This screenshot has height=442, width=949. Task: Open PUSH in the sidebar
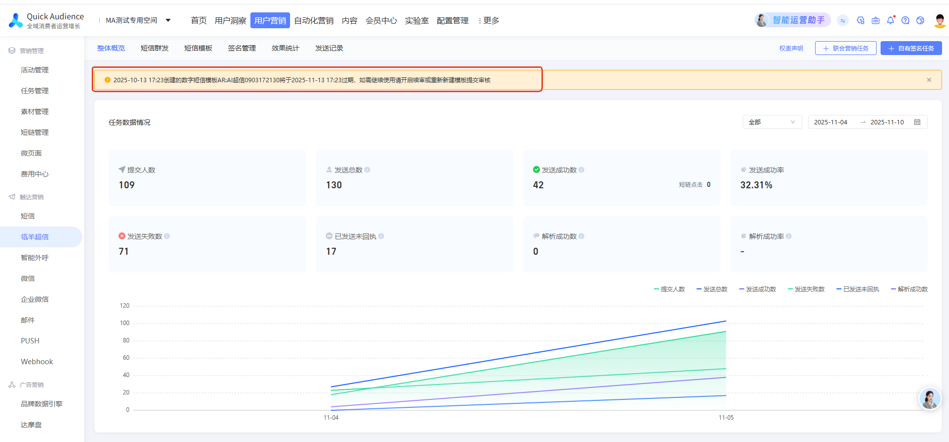(x=30, y=341)
